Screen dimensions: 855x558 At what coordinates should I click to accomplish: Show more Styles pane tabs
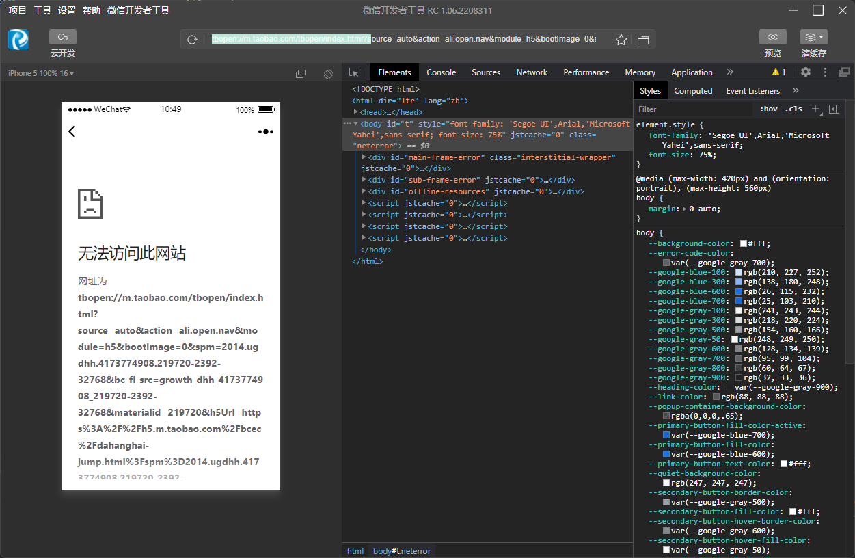point(796,90)
